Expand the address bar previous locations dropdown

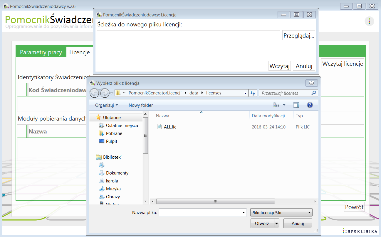(x=246, y=93)
